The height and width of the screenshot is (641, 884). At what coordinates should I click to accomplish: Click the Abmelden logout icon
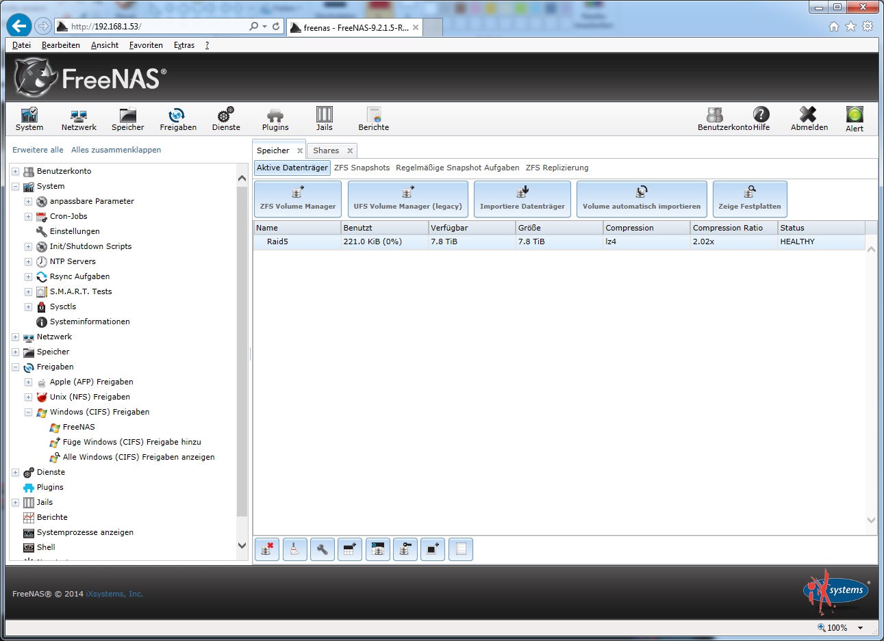(x=809, y=119)
